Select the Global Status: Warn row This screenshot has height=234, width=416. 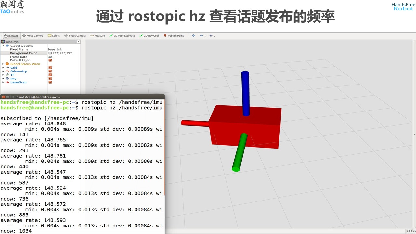(40, 64)
